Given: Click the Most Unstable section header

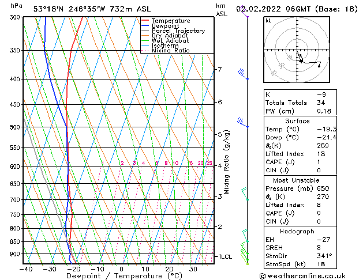Looking at the screenshot, I should coord(296,180).
